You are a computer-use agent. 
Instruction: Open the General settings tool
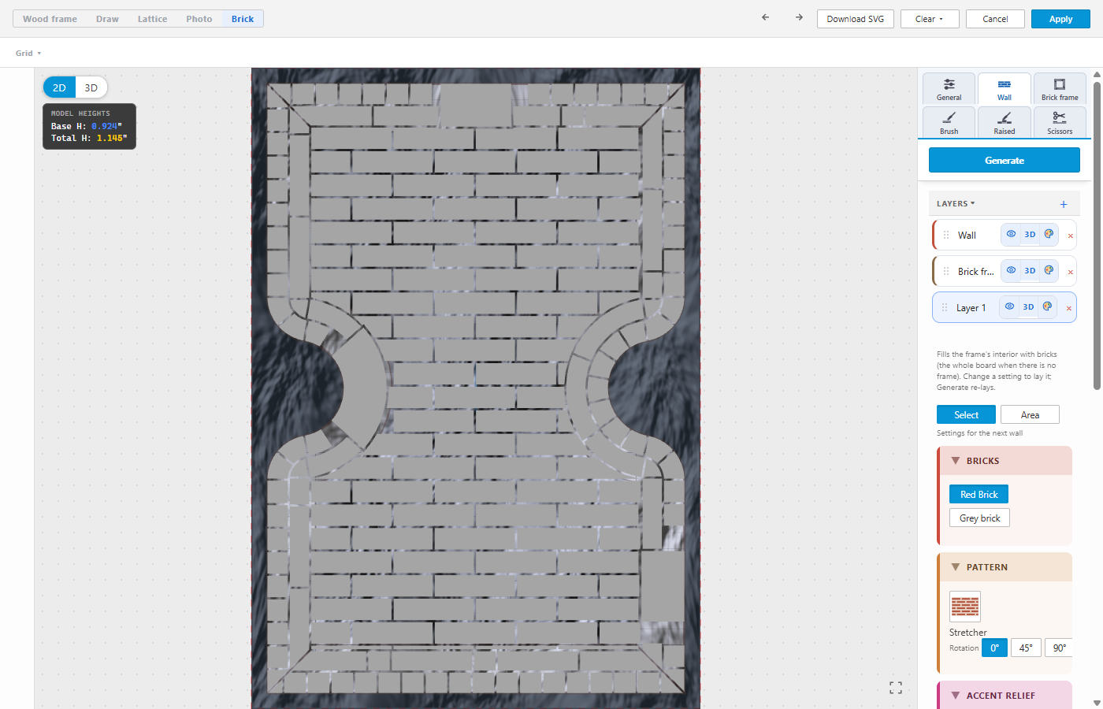(949, 89)
